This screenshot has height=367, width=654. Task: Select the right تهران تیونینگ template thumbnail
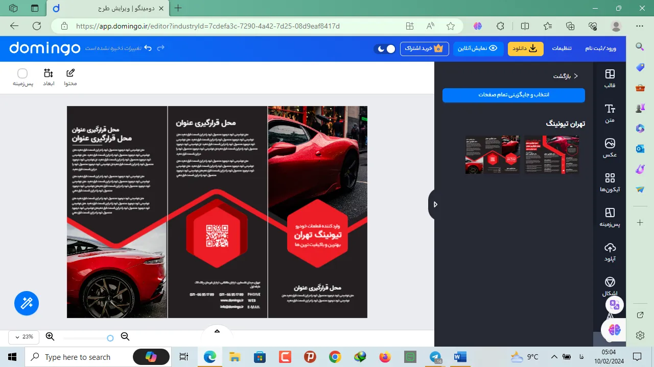tap(552, 155)
